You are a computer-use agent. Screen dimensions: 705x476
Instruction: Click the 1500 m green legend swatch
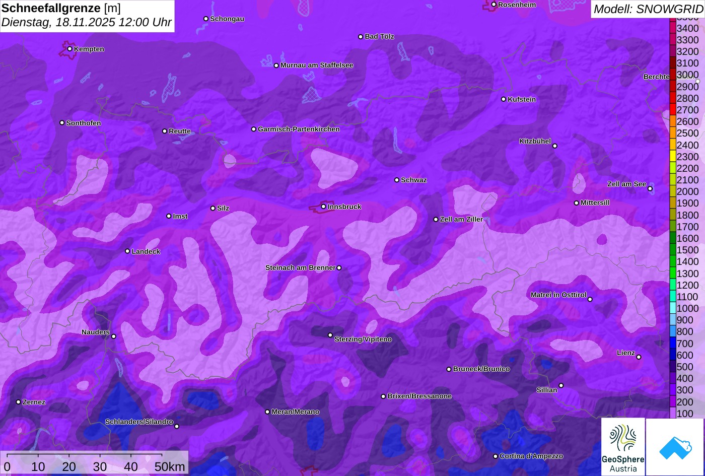click(x=673, y=250)
